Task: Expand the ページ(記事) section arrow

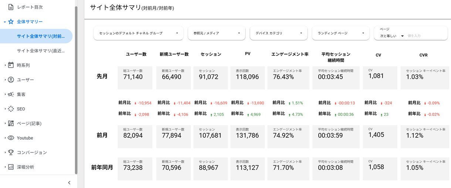Action: pyautogui.click(x=5, y=123)
